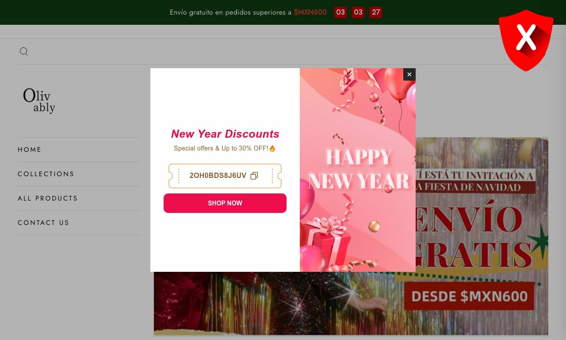Copy the coupon code with copy icon
The width and height of the screenshot is (566, 340).
[x=254, y=176]
